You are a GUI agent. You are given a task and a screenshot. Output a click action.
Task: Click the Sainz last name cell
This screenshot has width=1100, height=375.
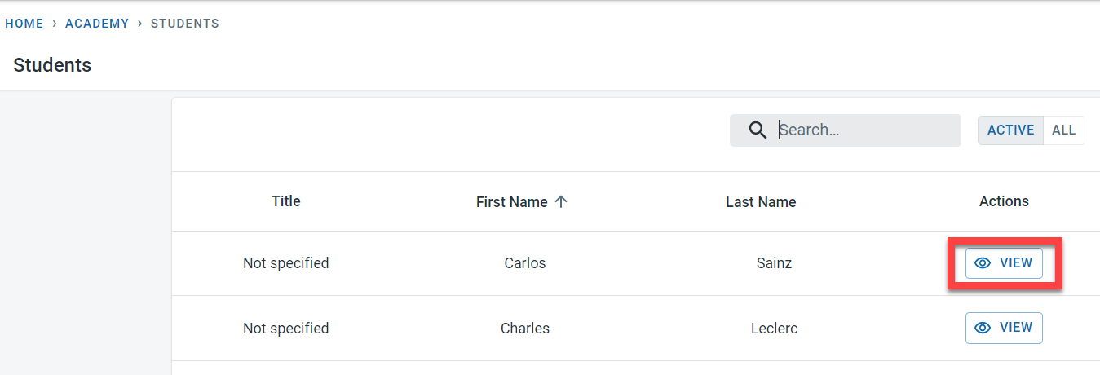coord(774,263)
